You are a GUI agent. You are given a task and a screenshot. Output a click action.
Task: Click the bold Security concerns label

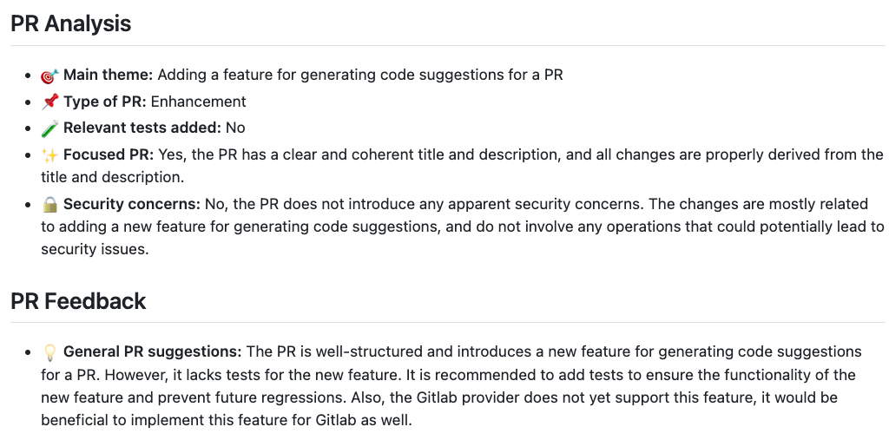132,204
